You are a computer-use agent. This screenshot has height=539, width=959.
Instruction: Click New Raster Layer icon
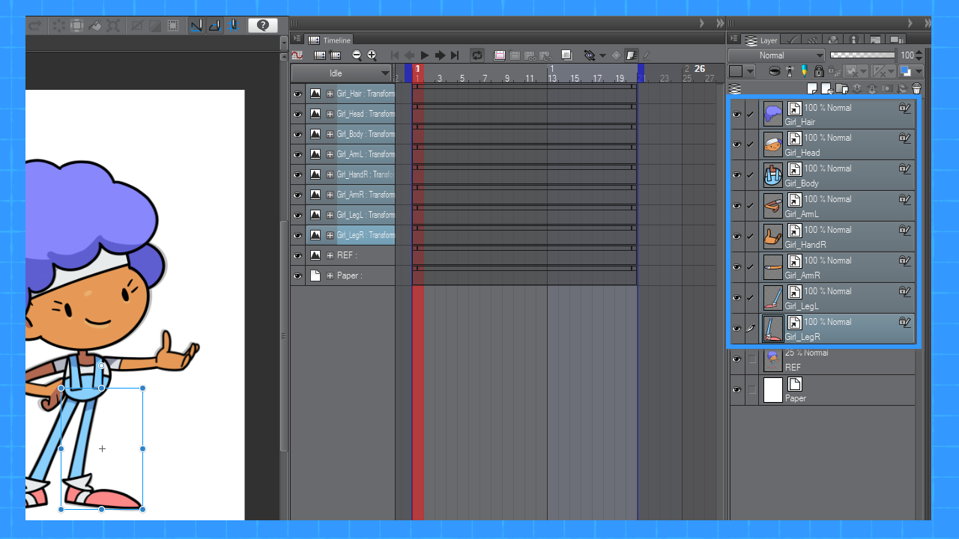click(811, 89)
